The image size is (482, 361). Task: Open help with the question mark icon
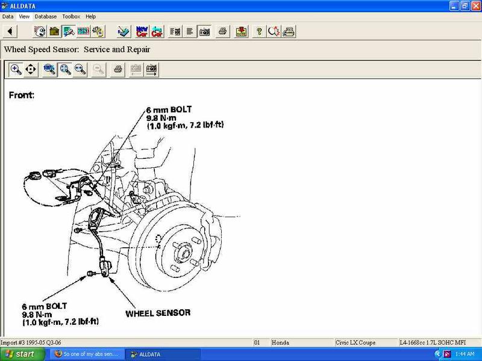point(258,31)
